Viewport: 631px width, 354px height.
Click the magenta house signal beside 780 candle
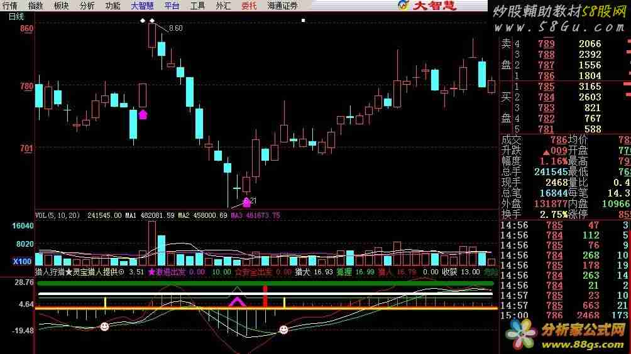143,114
